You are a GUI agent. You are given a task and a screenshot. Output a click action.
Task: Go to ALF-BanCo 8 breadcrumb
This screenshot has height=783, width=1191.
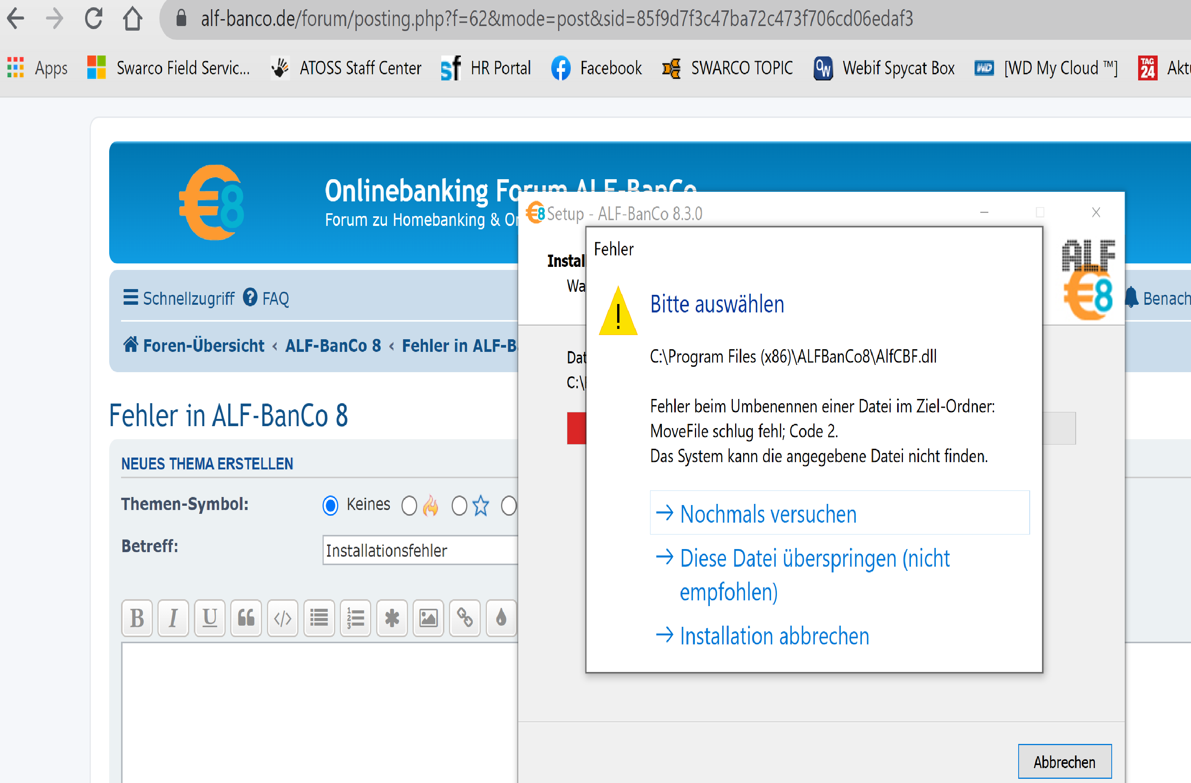click(333, 345)
